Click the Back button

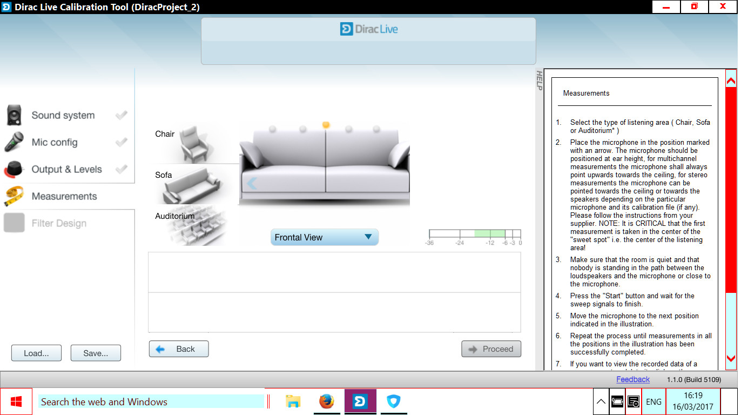pos(179,349)
